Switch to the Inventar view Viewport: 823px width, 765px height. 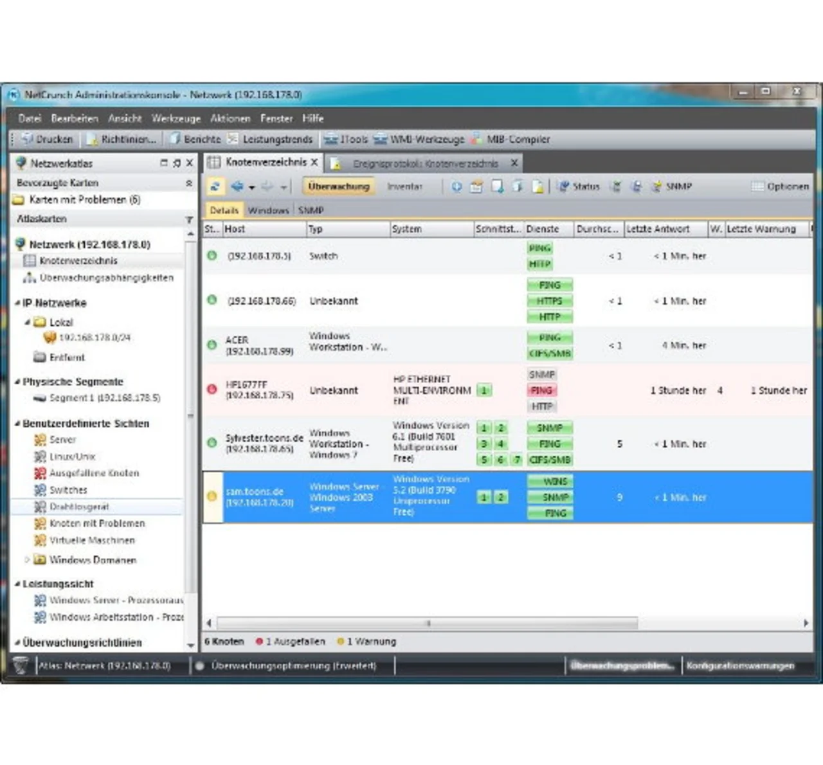click(404, 186)
